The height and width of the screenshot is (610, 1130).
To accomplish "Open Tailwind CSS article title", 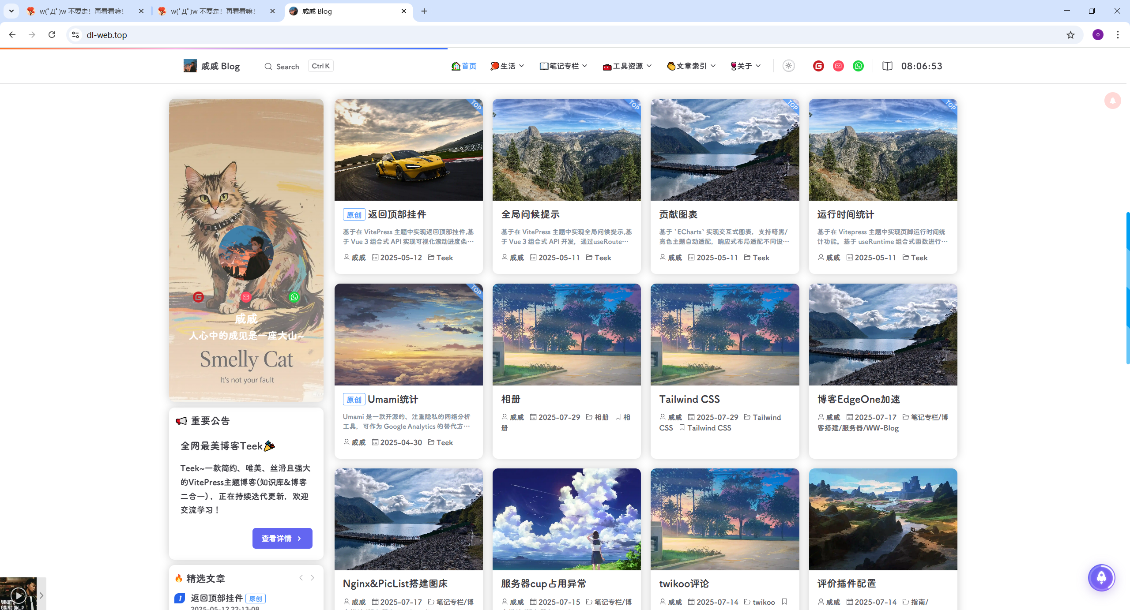I will coord(689,399).
